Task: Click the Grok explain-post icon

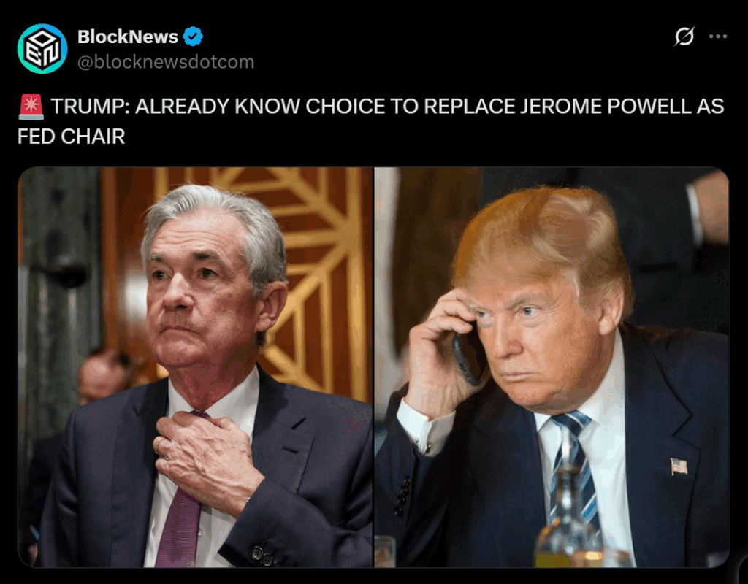Action: pyautogui.click(x=684, y=36)
